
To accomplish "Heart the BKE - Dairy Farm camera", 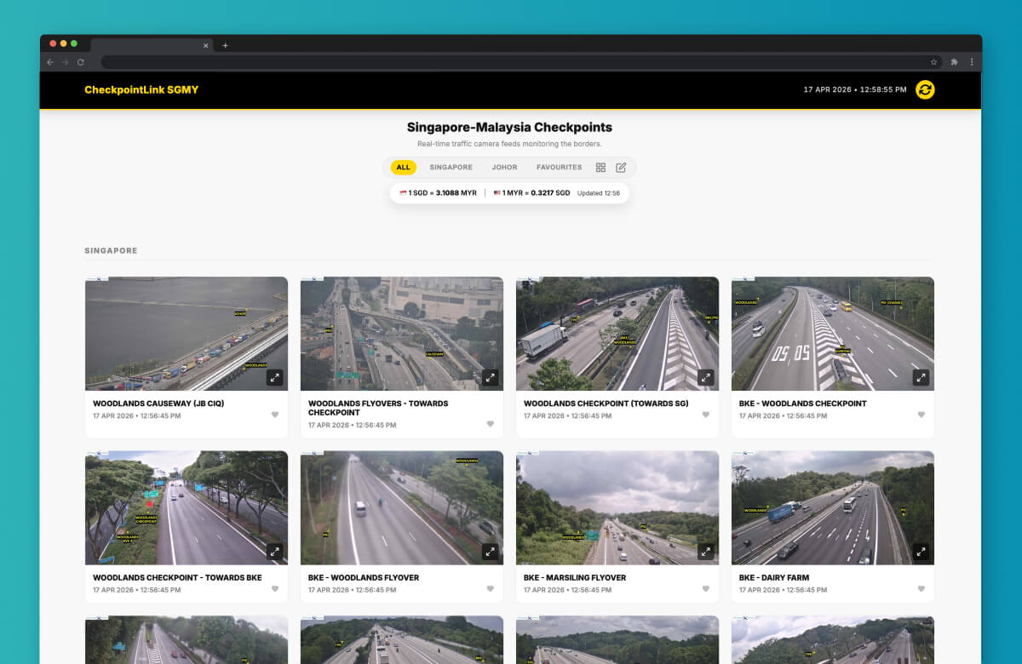I will pyautogui.click(x=922, y=588).
